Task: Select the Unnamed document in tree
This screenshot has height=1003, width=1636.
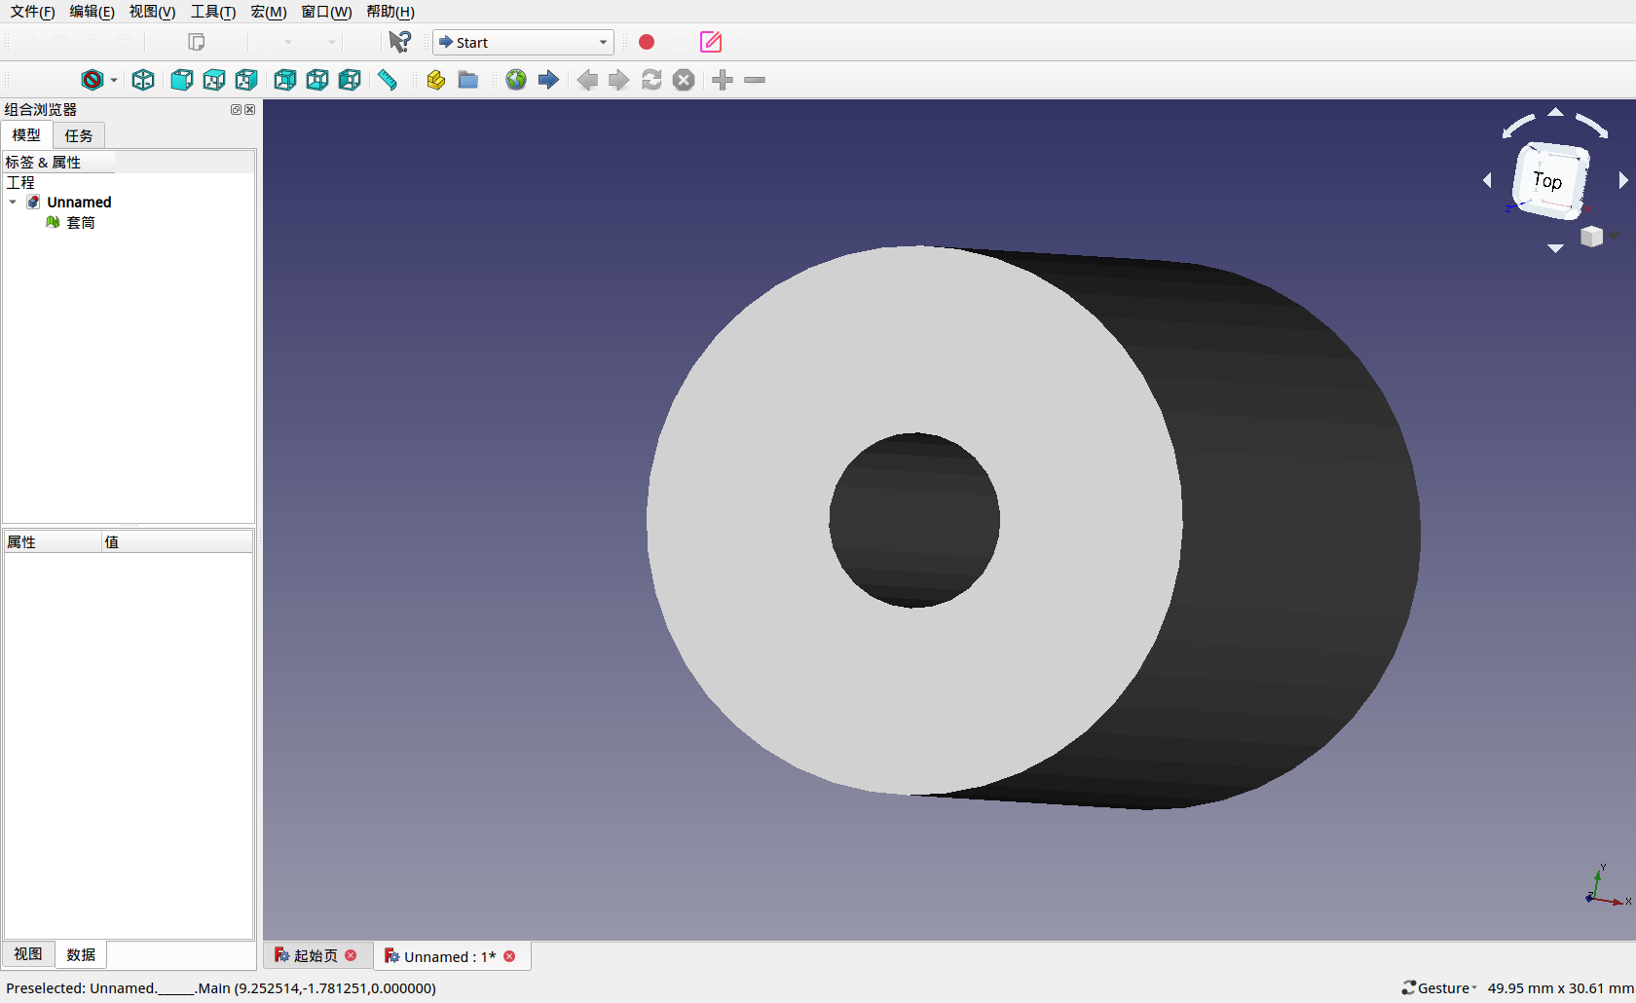Action: 79,203
